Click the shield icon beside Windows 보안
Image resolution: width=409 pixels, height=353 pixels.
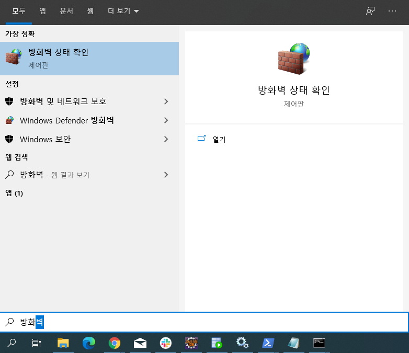(9, 139)
